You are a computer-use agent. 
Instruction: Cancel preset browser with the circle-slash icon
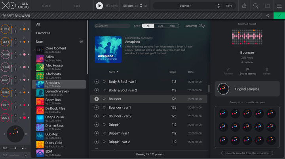(268, 16)
